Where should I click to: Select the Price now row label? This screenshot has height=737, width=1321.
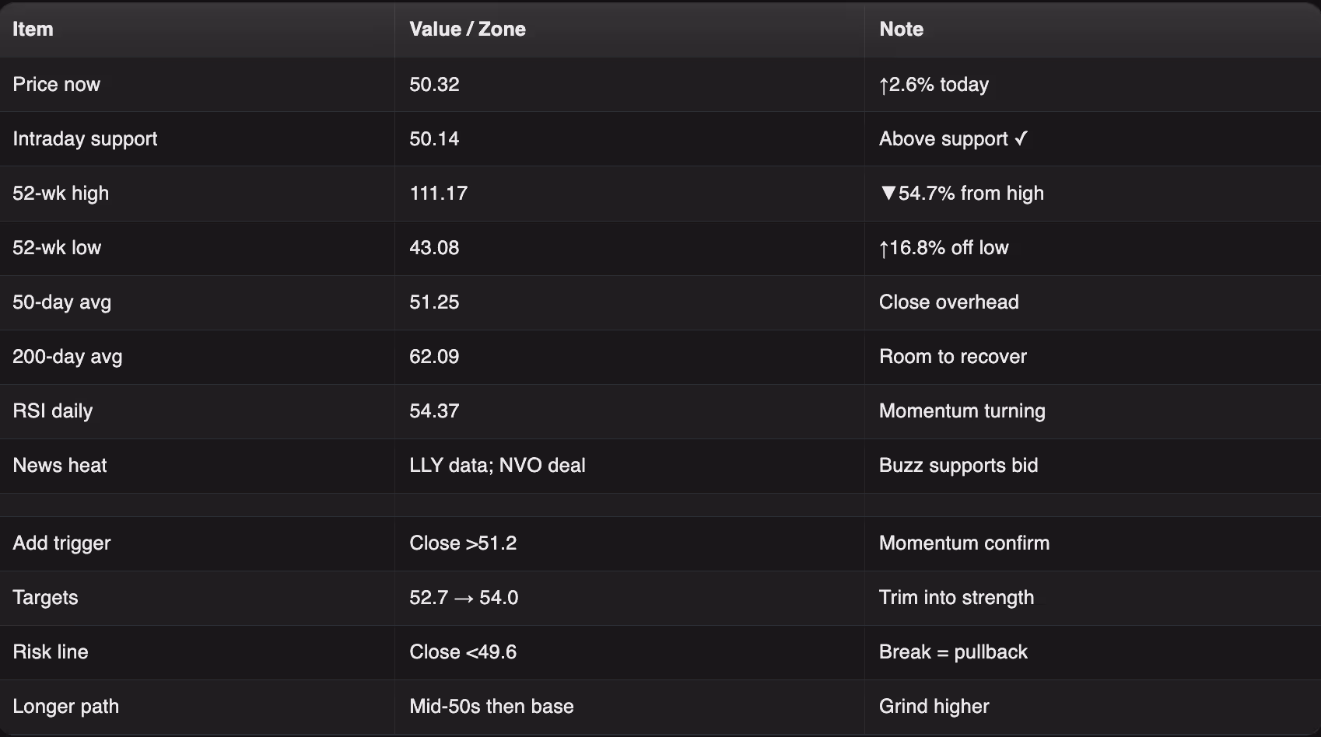coord(56,85)
